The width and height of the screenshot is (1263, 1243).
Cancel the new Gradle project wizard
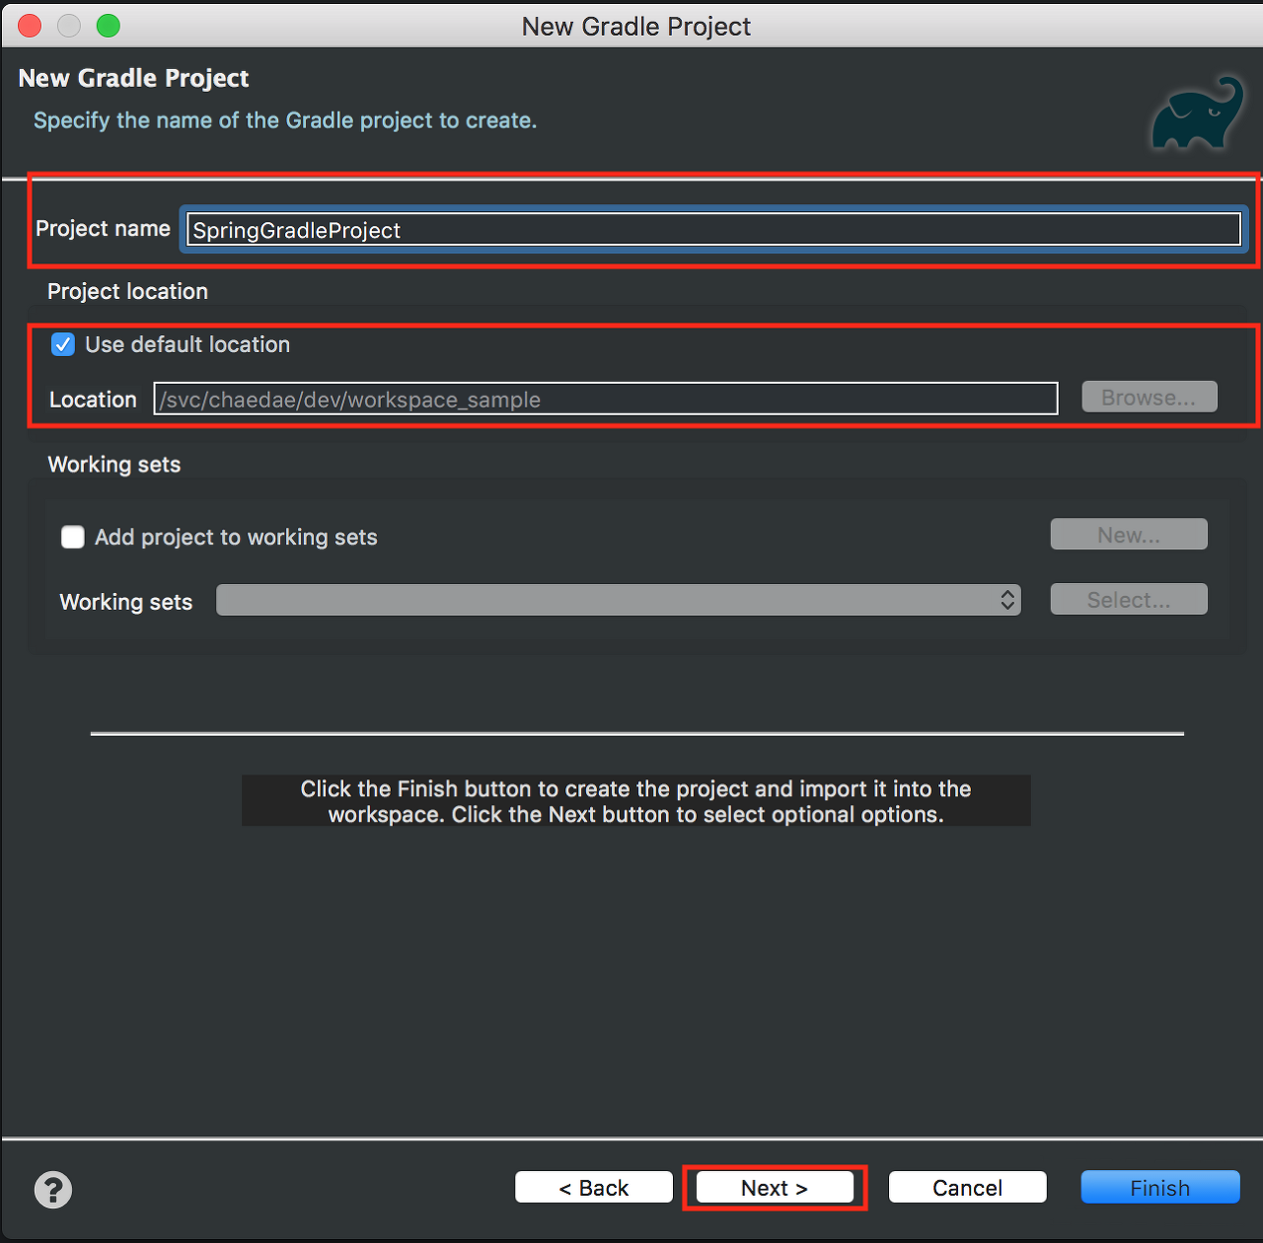[x=966, y=1188]
